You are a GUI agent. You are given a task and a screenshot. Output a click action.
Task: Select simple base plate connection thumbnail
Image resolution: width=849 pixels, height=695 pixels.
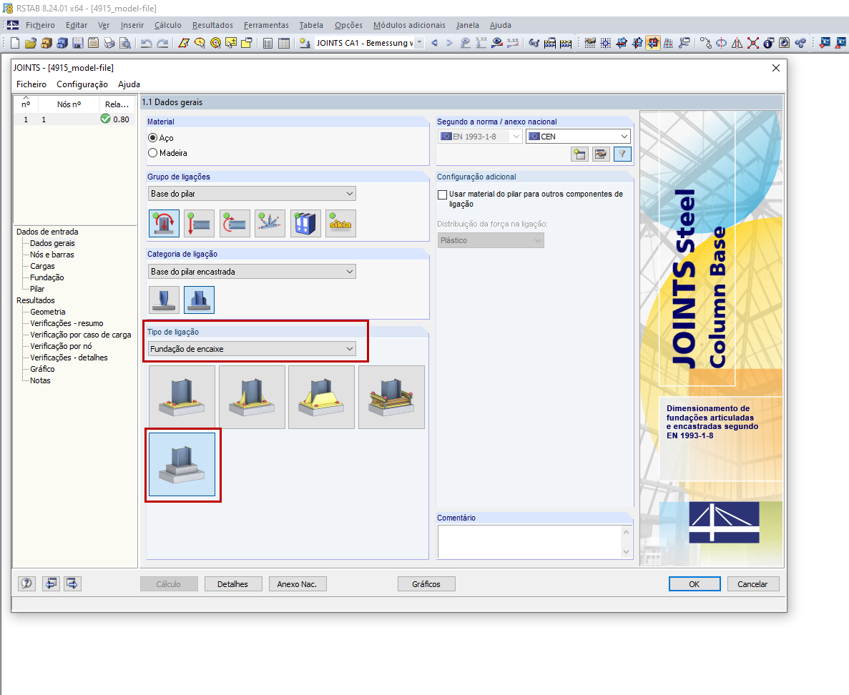182,398
